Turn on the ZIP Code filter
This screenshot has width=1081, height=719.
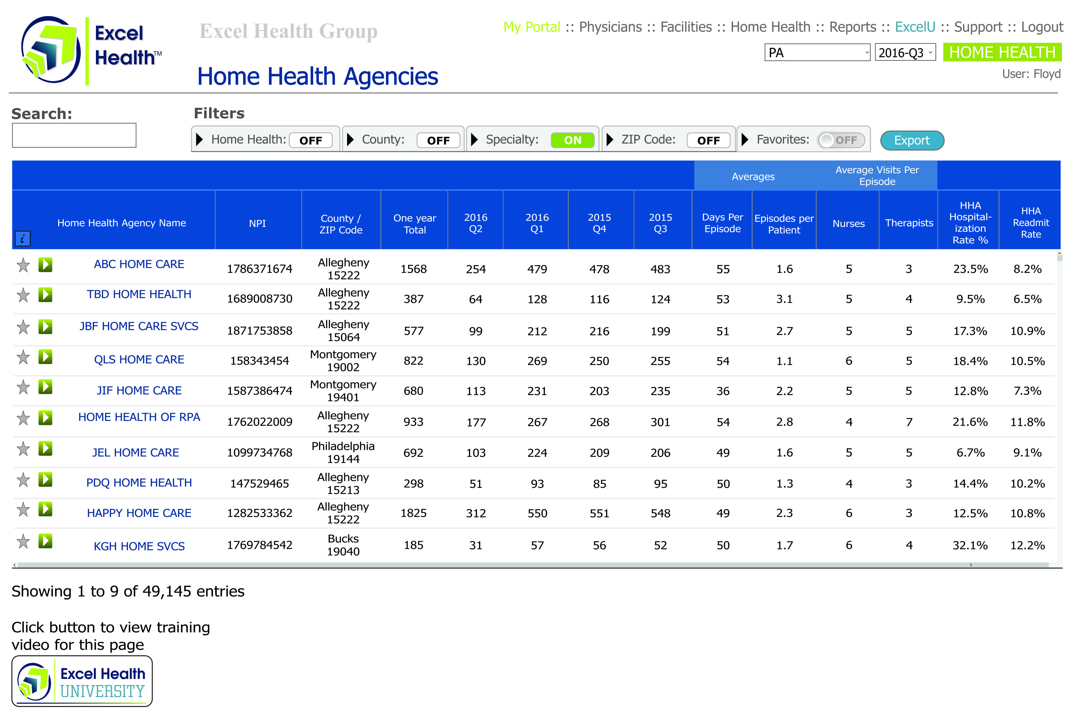tap(708, 140)
